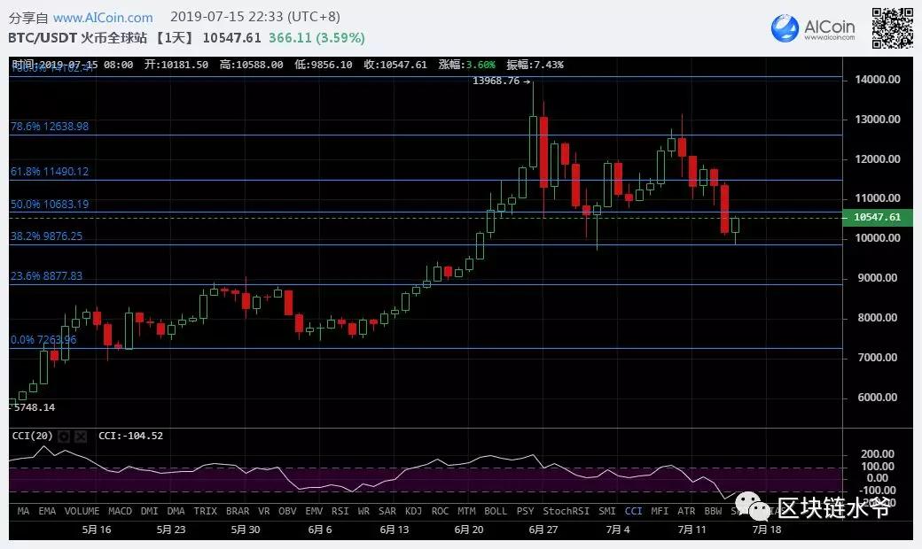The height and width of the screenshot is (549, 922).
Task: Click the BTC/USDT pair title
Action: point(43,38)
